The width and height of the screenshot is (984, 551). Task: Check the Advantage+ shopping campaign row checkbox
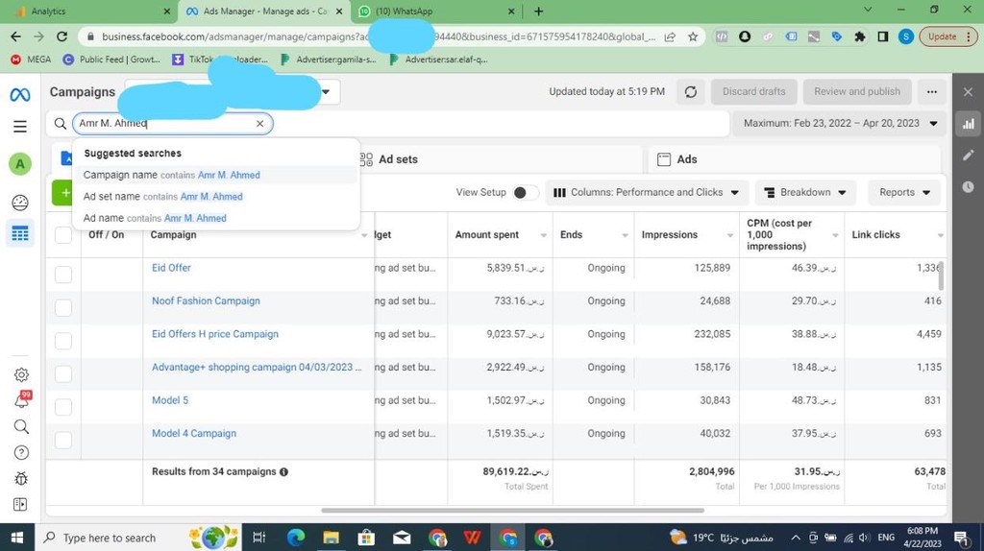coord(63,374)
